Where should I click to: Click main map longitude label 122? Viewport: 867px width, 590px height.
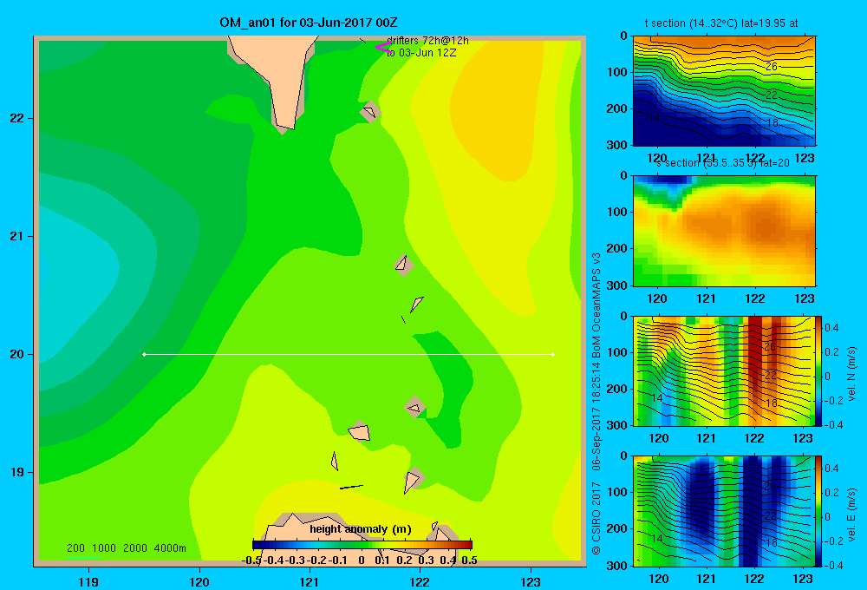(420, 581)
